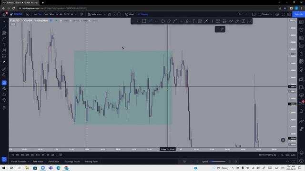Open the ideas lightbulb in right sidebar
305x171 pixels.
(301, 70)
